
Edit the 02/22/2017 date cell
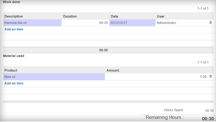point(132,23)
